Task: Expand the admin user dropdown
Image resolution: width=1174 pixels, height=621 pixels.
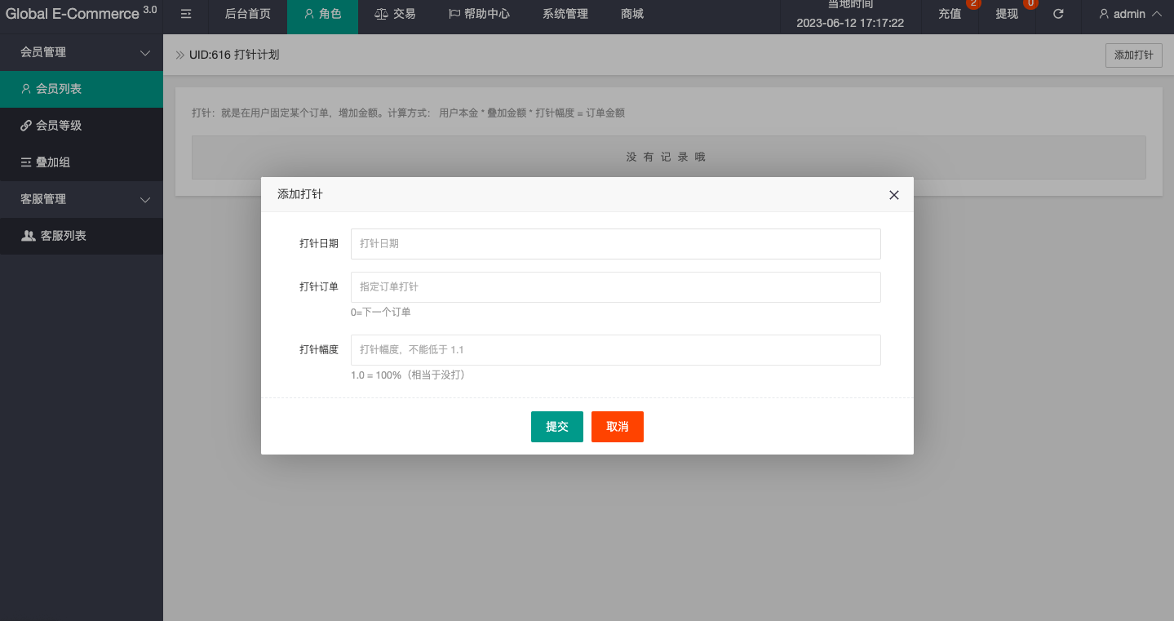Action: point(1130,14)
